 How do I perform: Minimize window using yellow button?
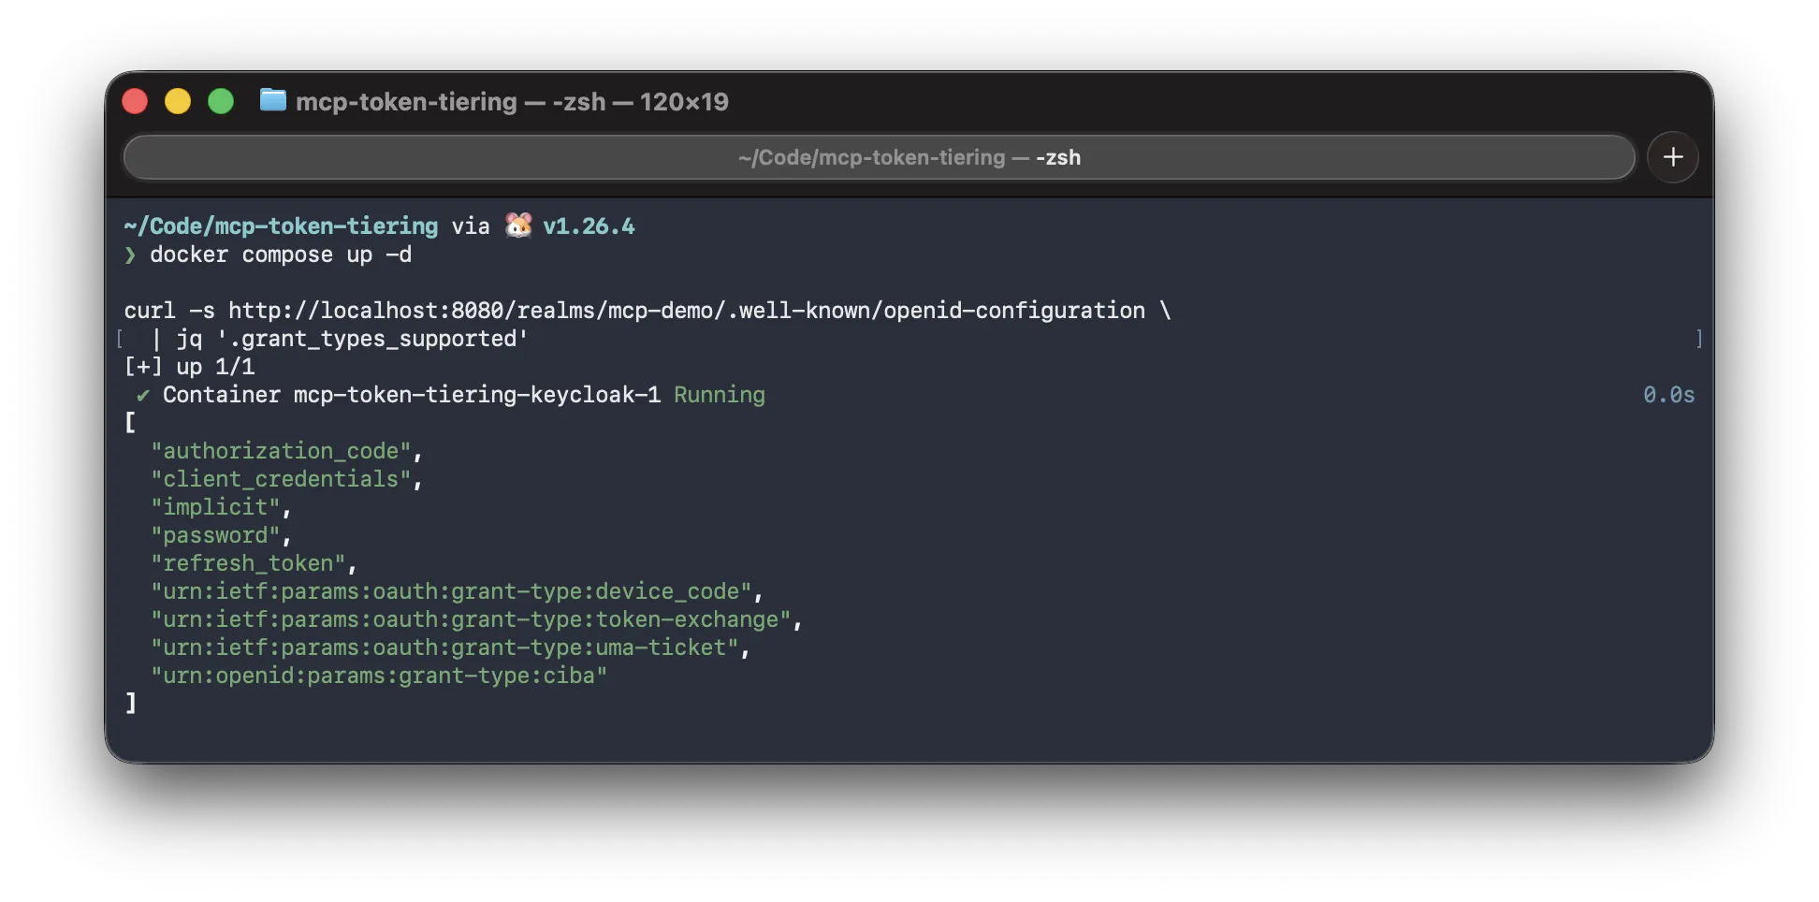[x=178, y=101]
